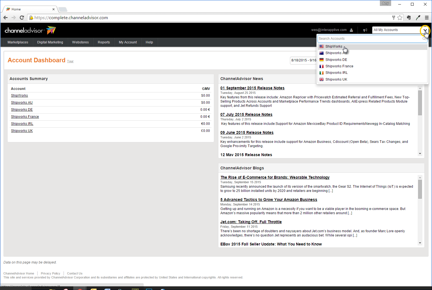Open ShipWorks account link in summary

coord(19,96)
